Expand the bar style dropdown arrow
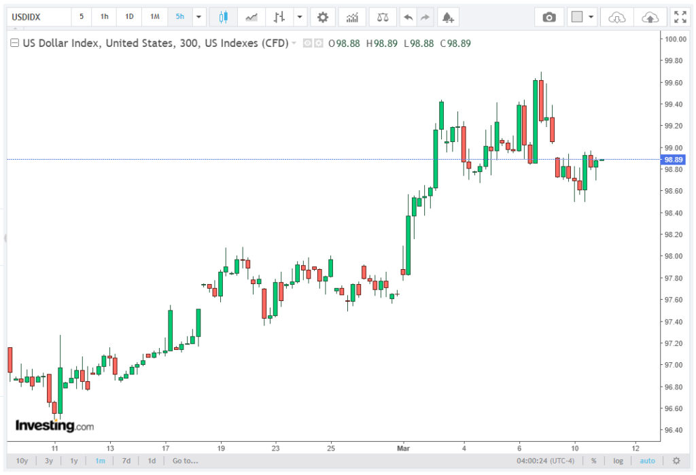The height and width of the screenshot is (475, 696). pos(298,17)
